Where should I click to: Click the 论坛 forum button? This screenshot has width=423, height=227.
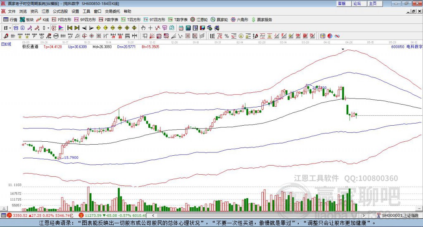point(359,3)
